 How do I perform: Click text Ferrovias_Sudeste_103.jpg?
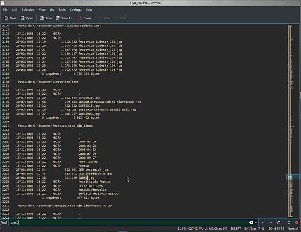click(x=100, y=42)
